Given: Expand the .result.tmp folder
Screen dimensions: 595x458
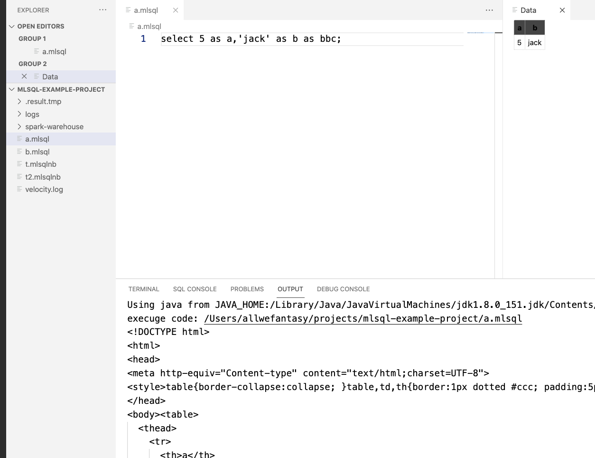Looking at the screenshot, I should [x=19, y=101].
